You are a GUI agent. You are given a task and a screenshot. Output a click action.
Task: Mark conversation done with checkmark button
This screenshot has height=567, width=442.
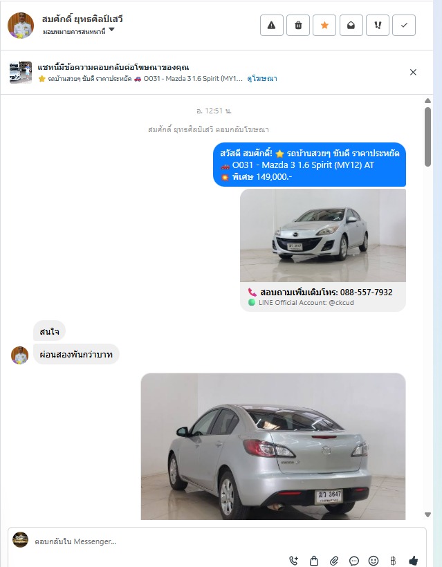pos(404,26)
